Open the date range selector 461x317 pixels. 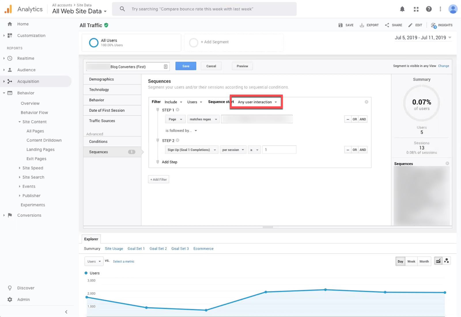422,37
